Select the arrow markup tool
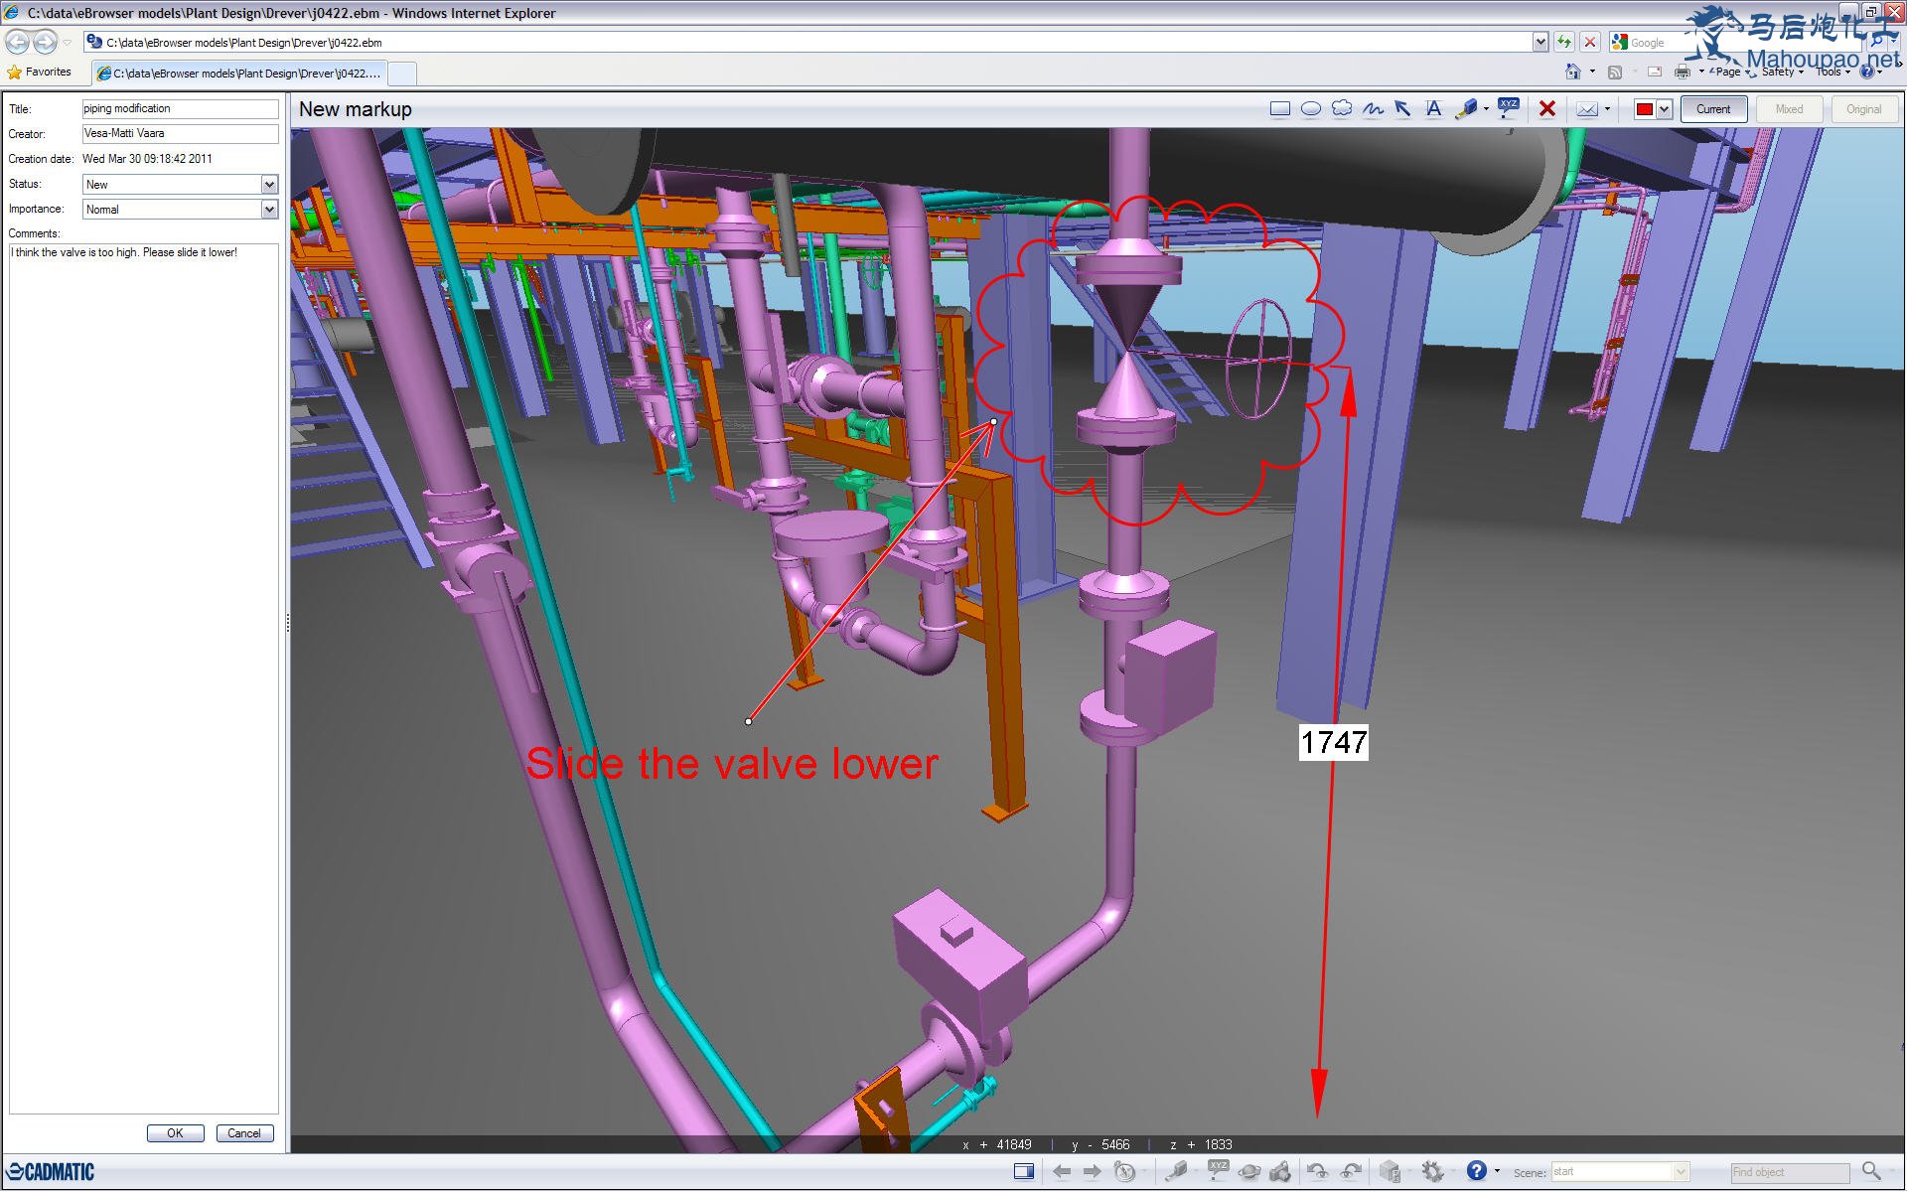This screenshot has height=1192, width=1907. point(1402,109)
